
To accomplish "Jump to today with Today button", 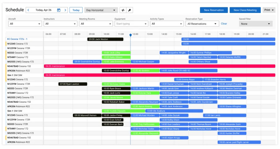I will click(76, 10).
